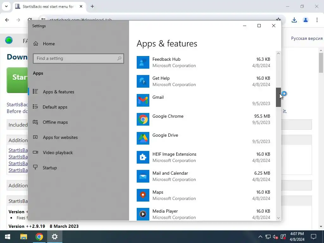Select the Get Help app icon
Viewport: 324px width, 243px height.
143,81
